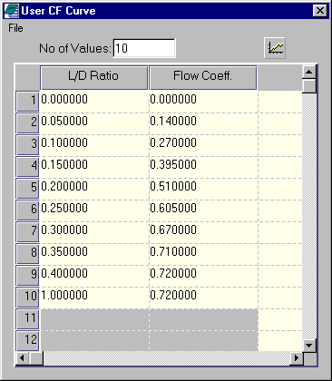Viewport: 332px width, 381px height.
Task: Click Flow Coeff. cell 0.000000 in row 1
Action: (203, 102)
